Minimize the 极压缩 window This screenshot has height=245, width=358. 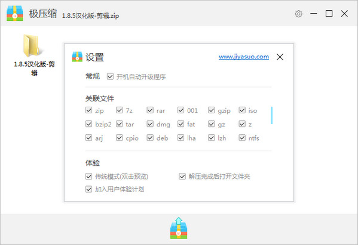[314, 14]
